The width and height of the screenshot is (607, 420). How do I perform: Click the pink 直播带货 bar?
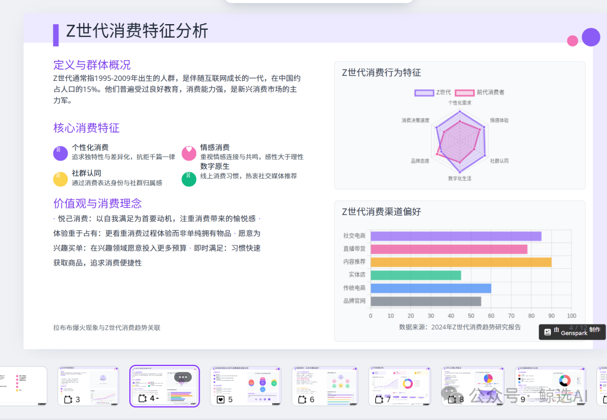point(449,249)
